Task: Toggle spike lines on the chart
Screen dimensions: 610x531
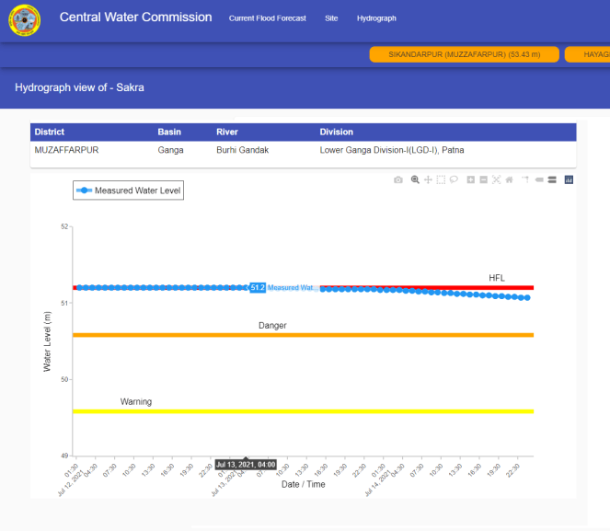Action: tap(525, 180)
